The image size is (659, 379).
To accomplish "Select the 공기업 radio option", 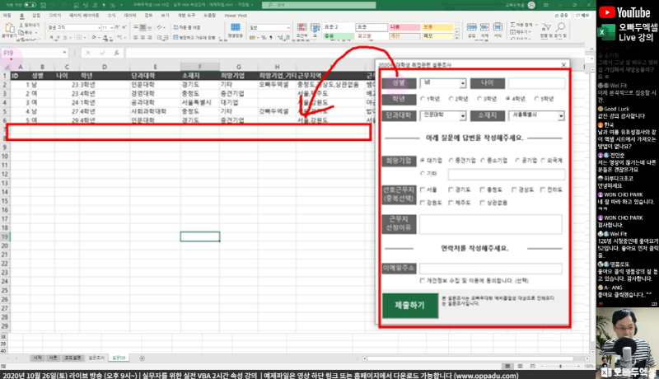I will [x=517, y=161].
